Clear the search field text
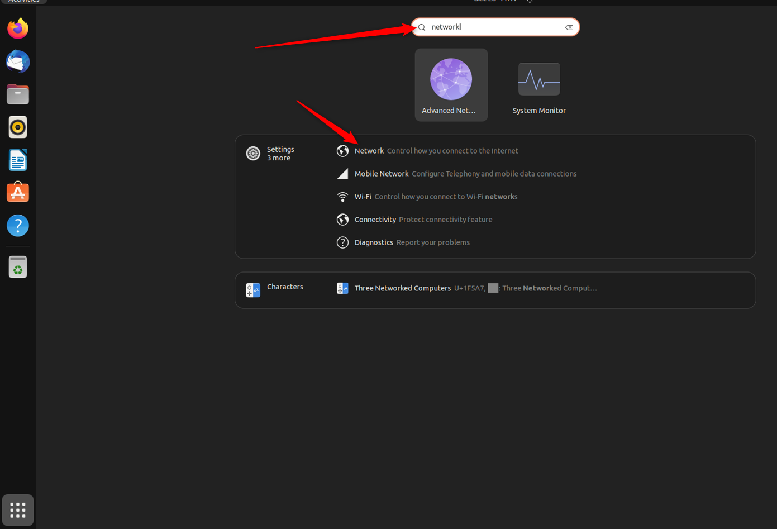This screenshot has height=529, width=777. point(569,27)
